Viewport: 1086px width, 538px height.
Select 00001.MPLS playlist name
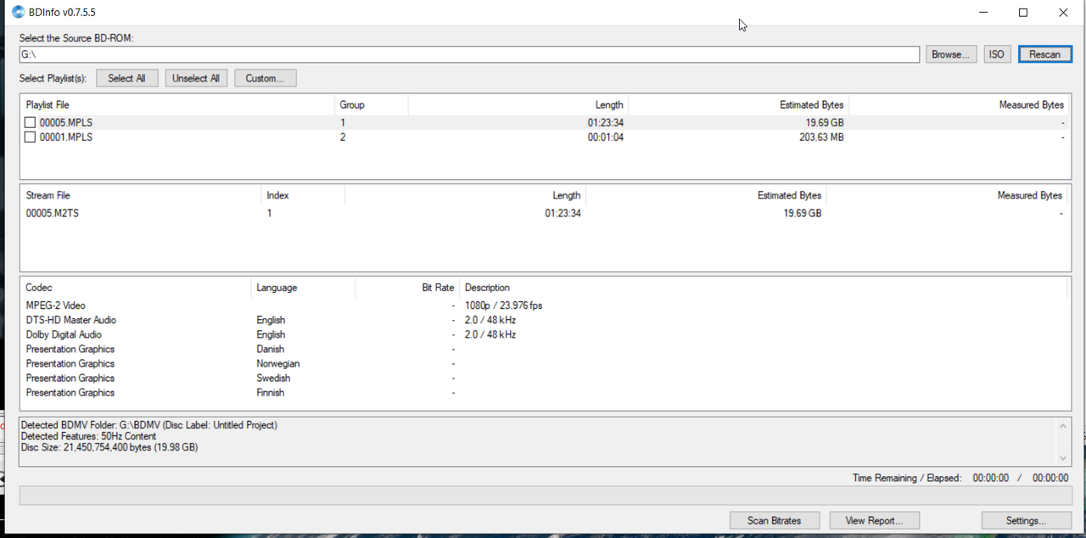click(66, 137)
